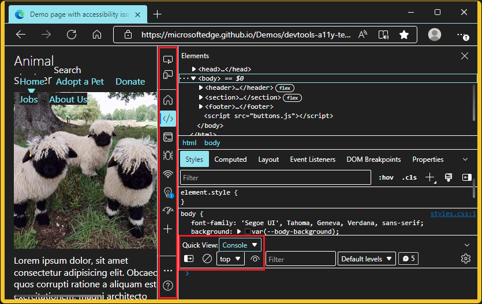Open the Console tool in activity bar

coord(168,137)
